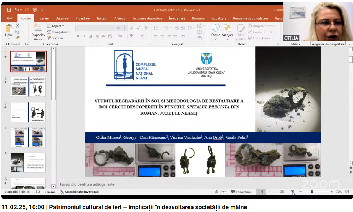353x212 pixels.
Task: Open Stiluri rapide quick styles
Action: [241, 32]
